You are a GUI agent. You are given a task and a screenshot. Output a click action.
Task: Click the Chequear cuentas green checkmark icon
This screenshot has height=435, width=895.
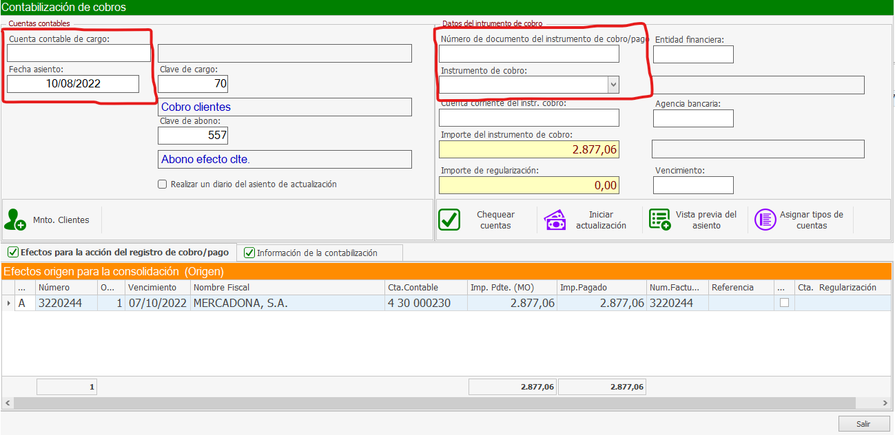(x=449, y=220)
